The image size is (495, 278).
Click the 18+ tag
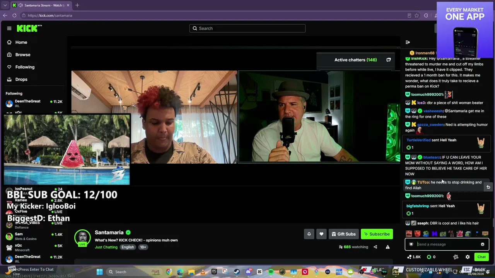click(143, 247)
